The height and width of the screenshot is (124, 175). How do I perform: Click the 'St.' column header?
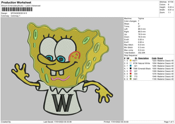click(136, 58)
